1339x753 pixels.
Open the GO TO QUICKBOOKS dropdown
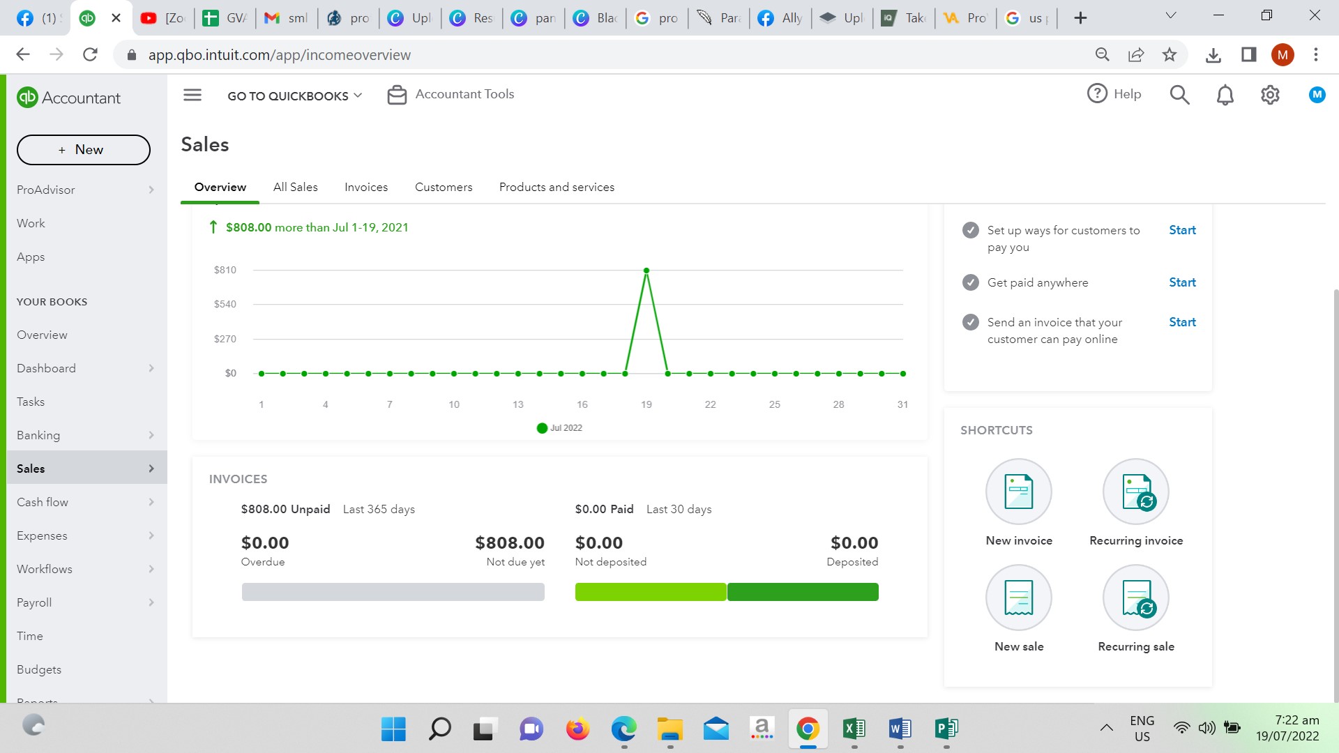click(x=294, y=96)
